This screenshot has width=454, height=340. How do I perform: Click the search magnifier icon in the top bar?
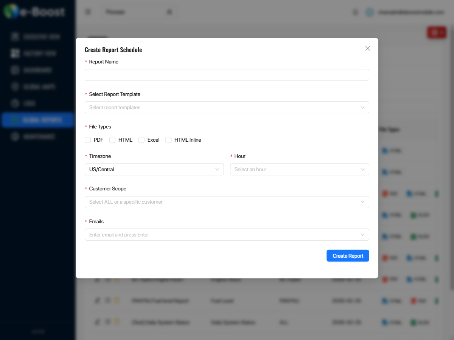click(x=169, y=12)
